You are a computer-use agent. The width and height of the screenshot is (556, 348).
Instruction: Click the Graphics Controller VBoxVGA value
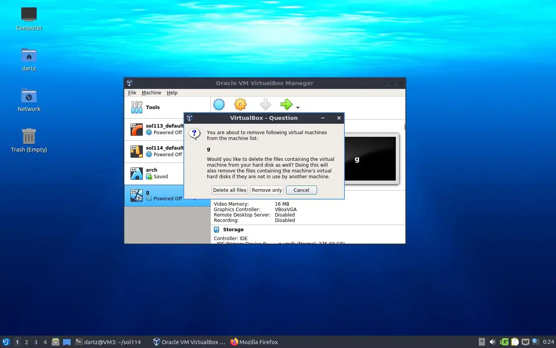(286, 210)
